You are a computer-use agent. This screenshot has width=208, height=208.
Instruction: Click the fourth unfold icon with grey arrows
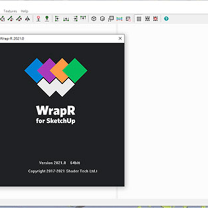pyautogui.click(x=28, y=18)
